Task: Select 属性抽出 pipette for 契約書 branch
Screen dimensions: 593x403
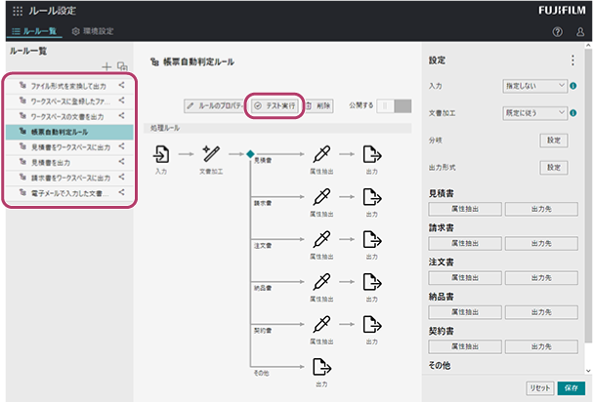Action: (x=321, y=324)
